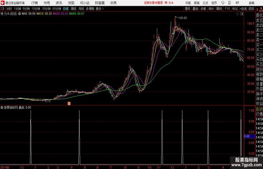Screen dimensions: 263x169
Task: Click the blue 0.48 axis value marker
Action: tap(249, 136)
